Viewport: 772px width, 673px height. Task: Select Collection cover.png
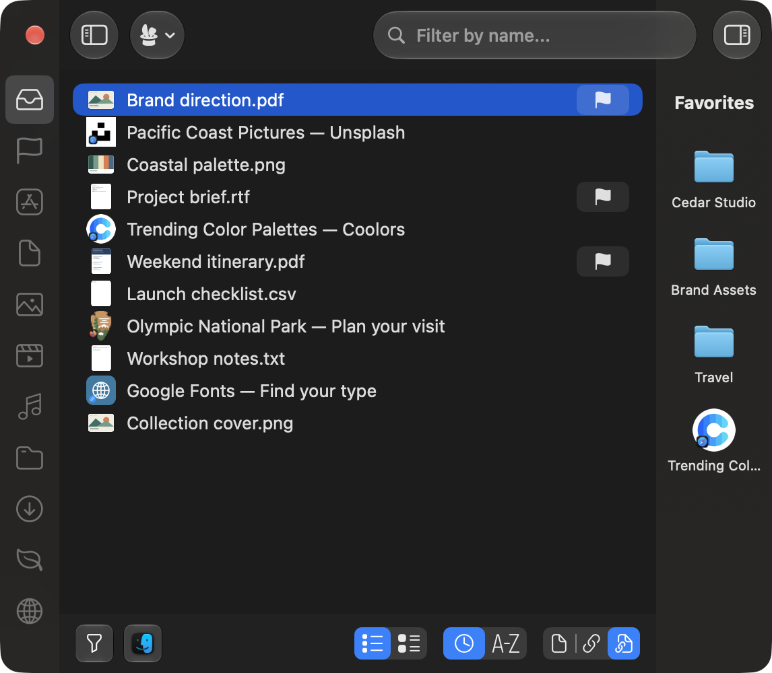pos(358,423)
